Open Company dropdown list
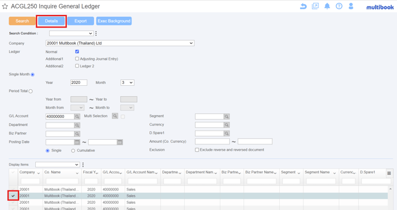 (x=120, y=43)
